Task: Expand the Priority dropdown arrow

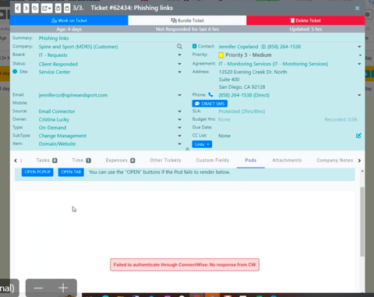Action: (x=360, y=55)
